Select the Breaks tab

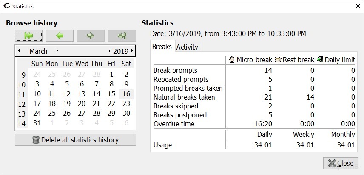coord(162,47)
